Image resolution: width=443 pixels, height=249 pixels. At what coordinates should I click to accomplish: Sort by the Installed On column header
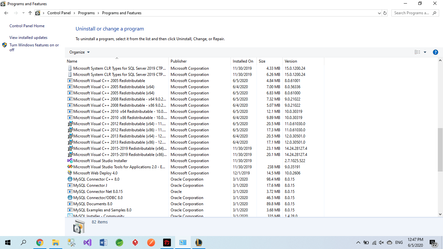point(244,61)
